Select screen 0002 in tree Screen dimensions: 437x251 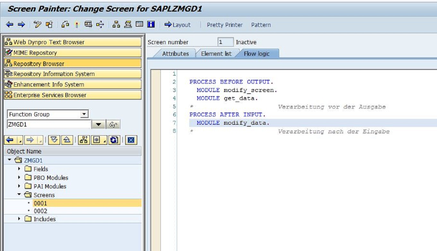pyautogui.click(x=40, y=211)
